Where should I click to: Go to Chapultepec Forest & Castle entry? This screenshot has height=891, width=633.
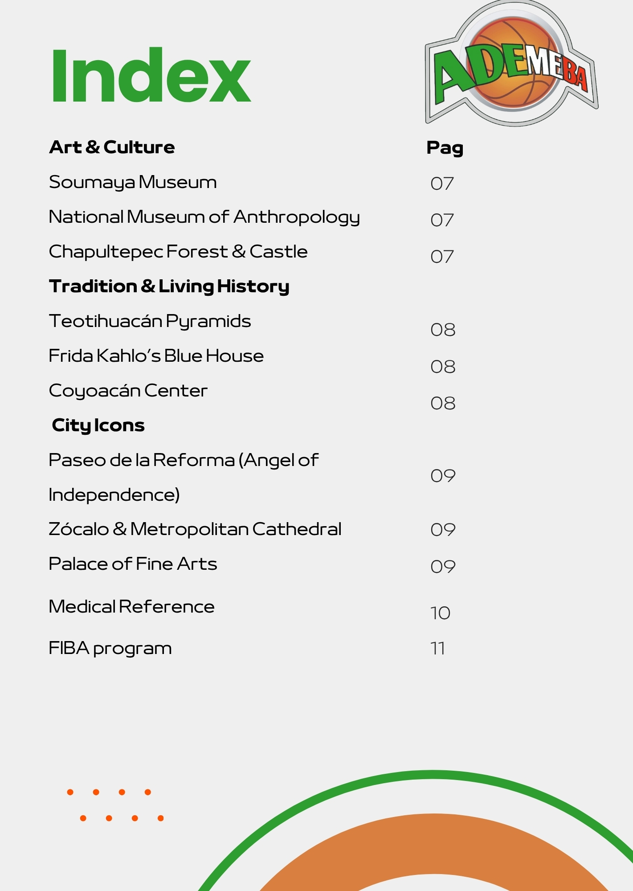coord(178,252)
